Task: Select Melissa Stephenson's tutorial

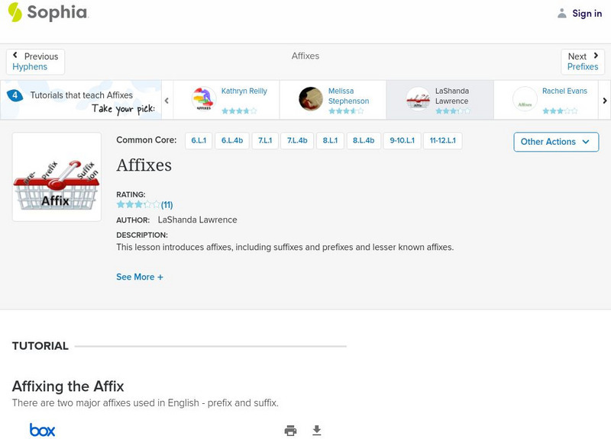Action: point(333,99)
